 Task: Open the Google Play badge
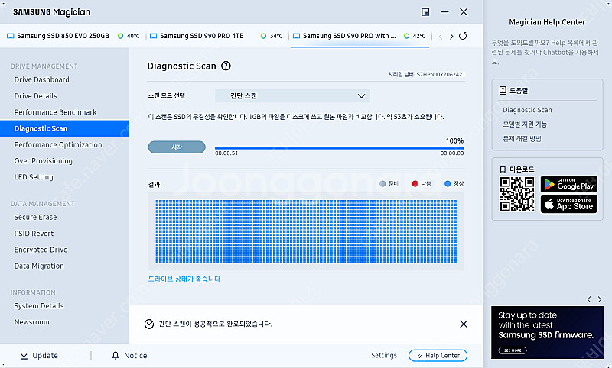click(x=569, y=184)
